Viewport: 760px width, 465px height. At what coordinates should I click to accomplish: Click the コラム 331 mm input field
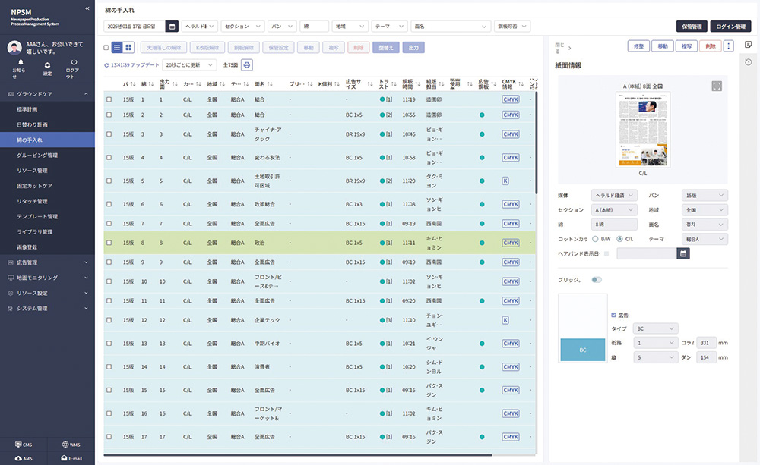tap(706, 343)
